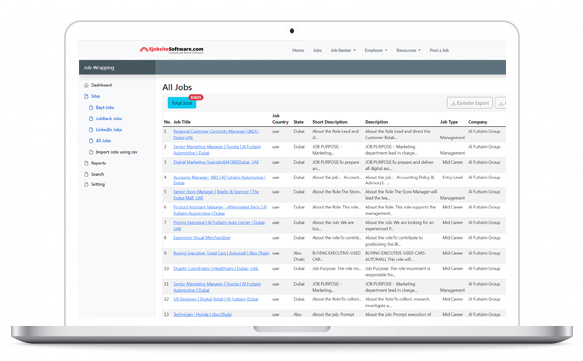
Task: Open Reports in the sidebar
Action: [98, 163]
